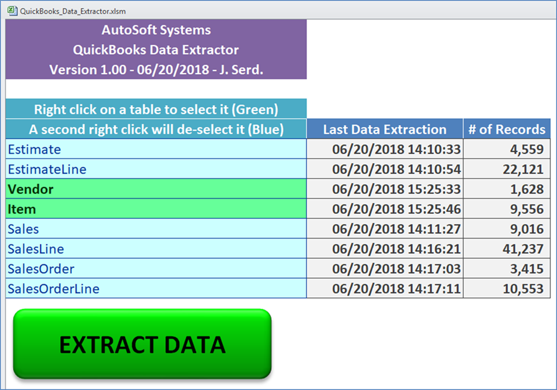Select the Estimate table row

tap(156, 149)
